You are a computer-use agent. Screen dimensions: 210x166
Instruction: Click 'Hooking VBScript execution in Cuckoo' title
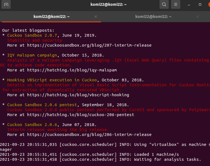[x=52, y=80]
